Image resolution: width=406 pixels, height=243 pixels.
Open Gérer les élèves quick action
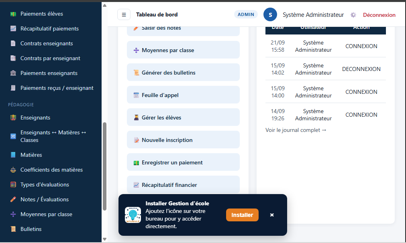(183, 117)
